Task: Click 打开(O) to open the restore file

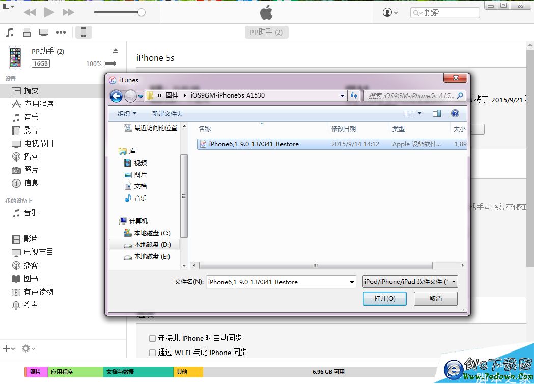Action: (x=384, y=299)
